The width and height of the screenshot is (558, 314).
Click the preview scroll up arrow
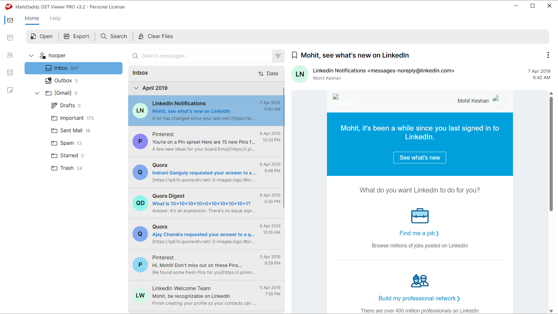click(x=551, y=93)
